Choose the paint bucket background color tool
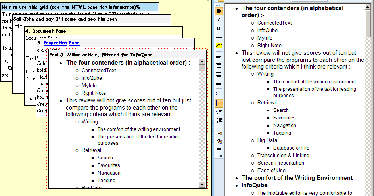Screen dimensions: 374x196 [x=219, y=141]
